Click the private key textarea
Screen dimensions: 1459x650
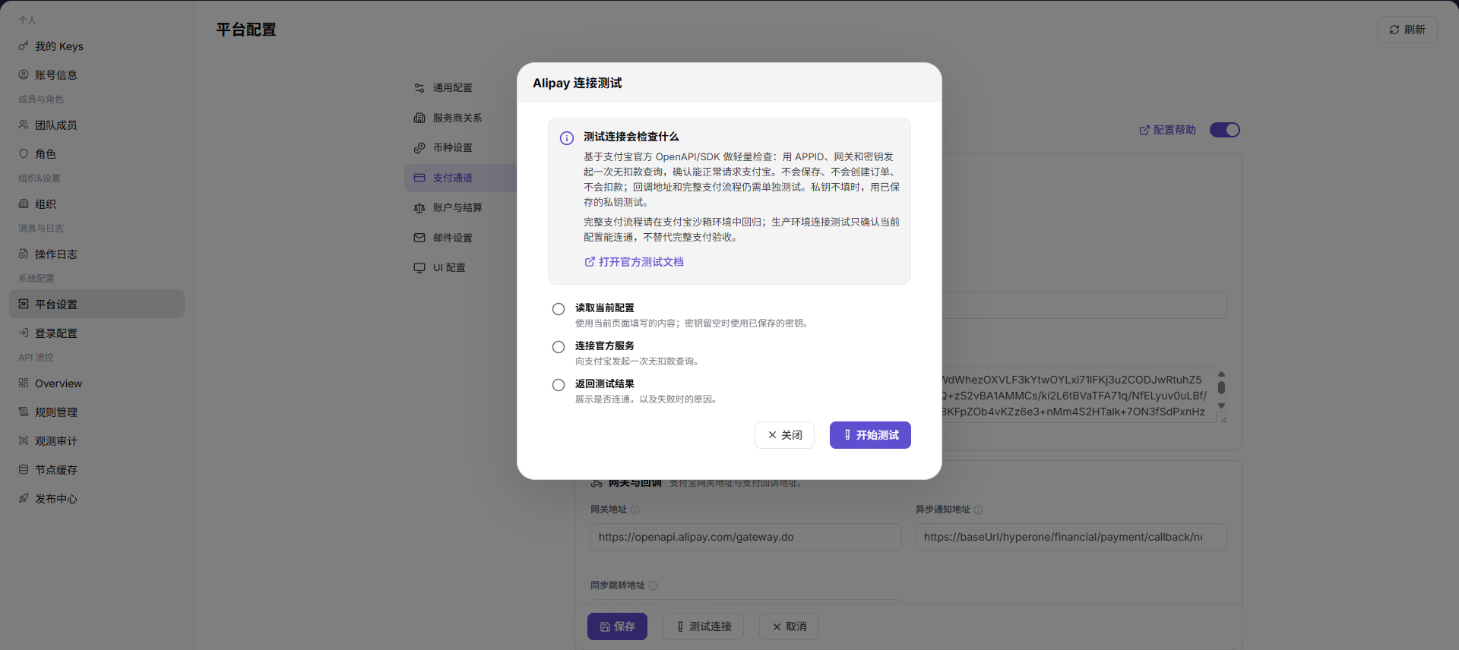(x=1078, y=396)
